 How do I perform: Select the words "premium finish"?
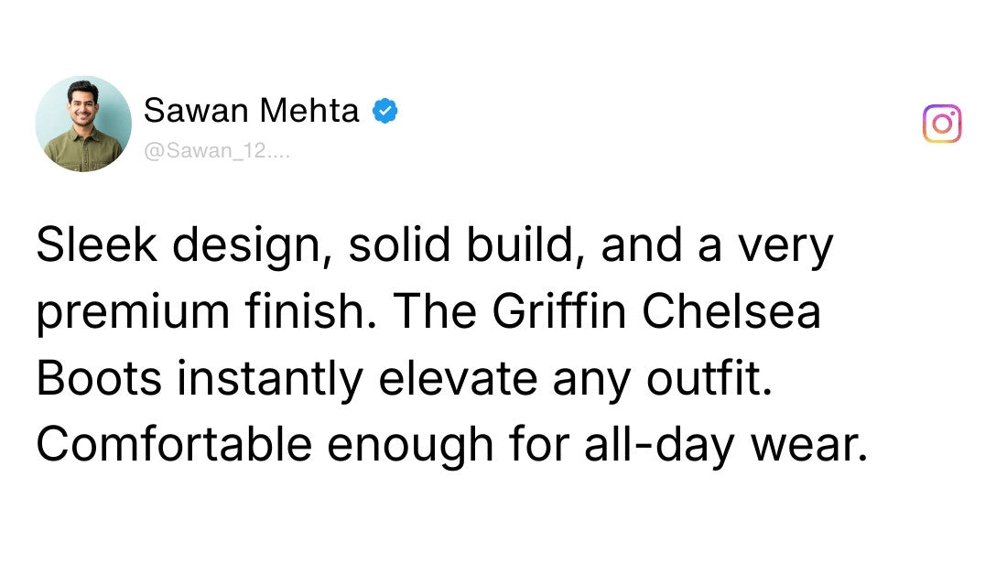click(202, 314)
